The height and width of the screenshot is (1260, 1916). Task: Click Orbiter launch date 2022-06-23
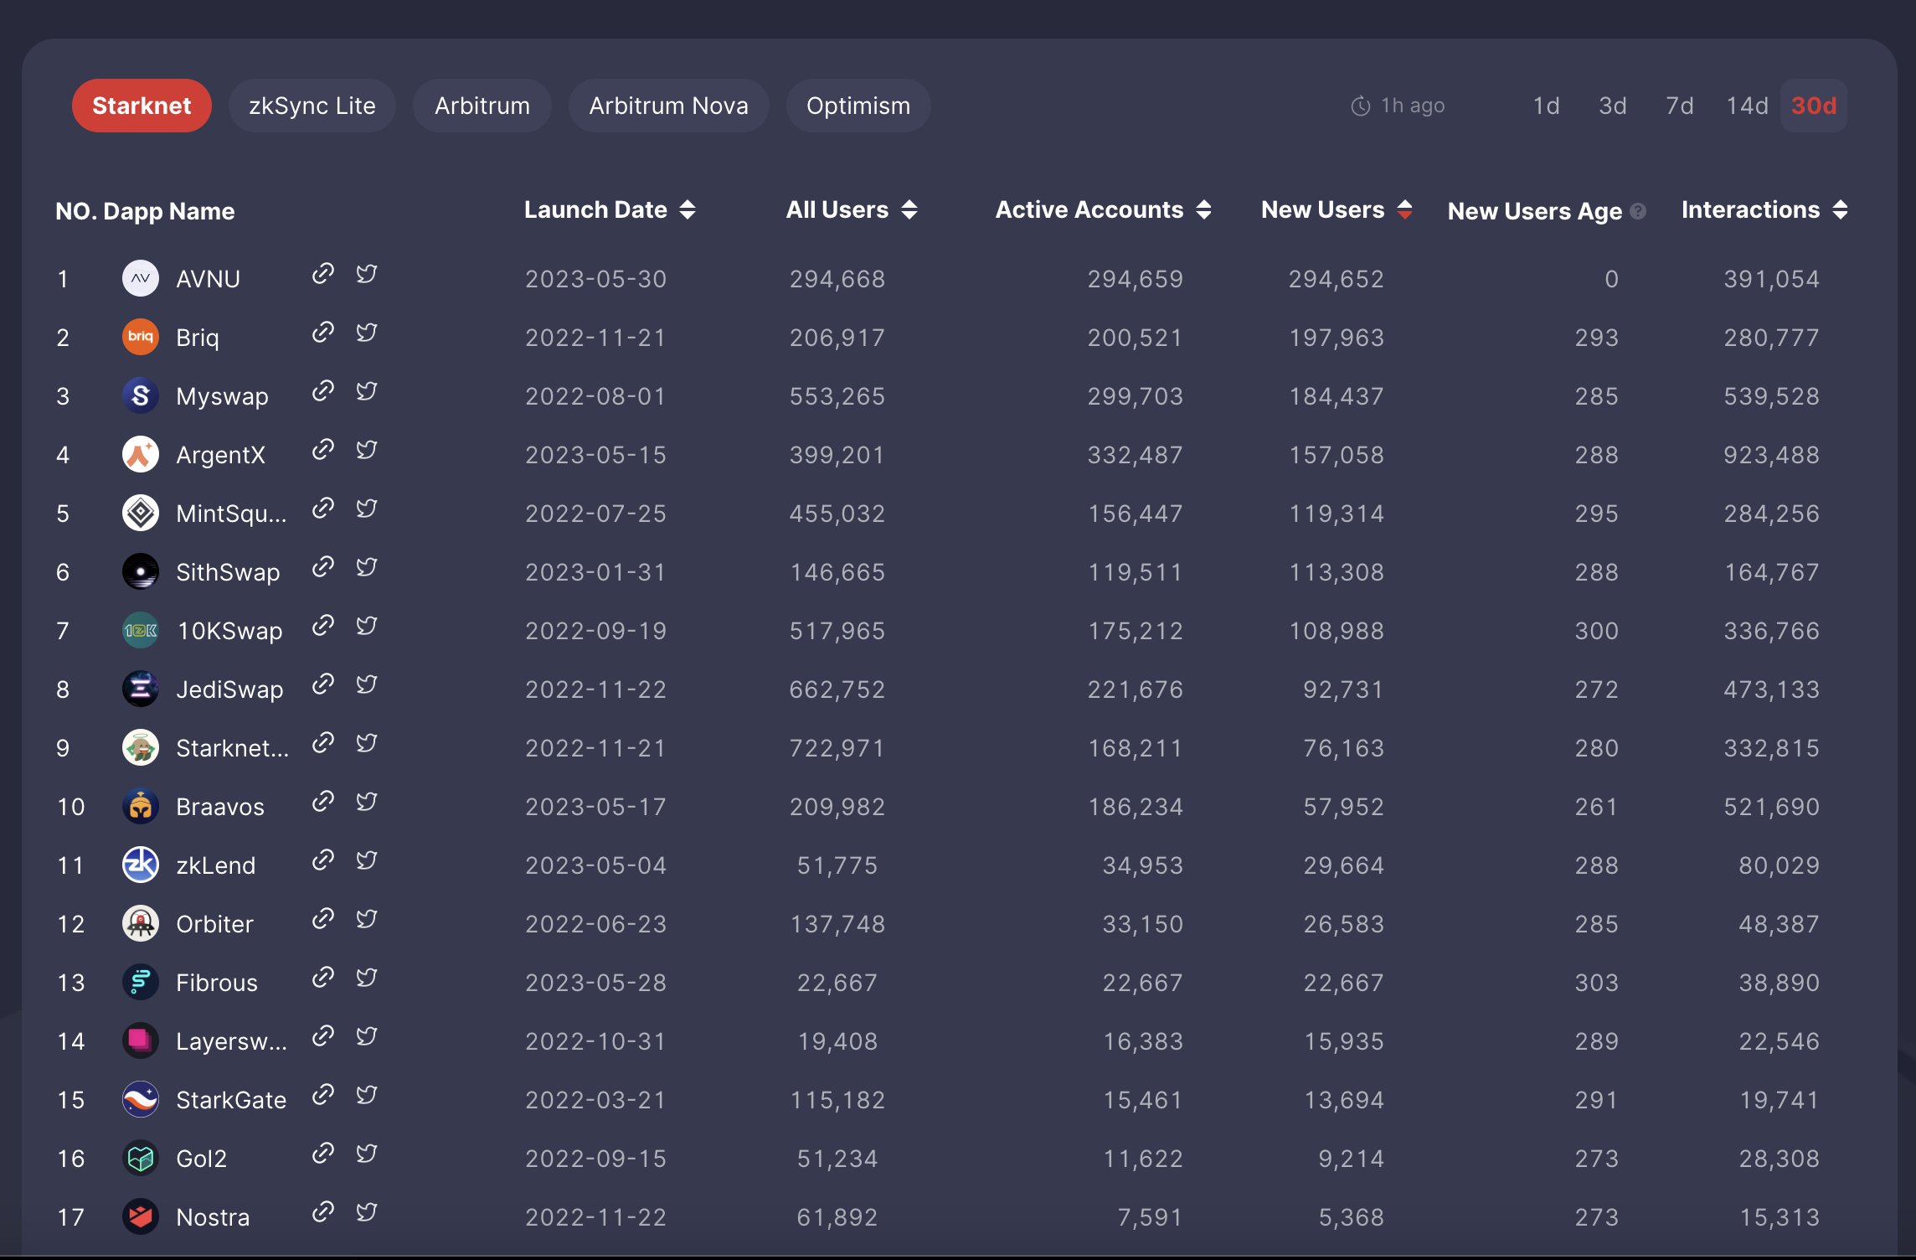[x=595, y=924]
